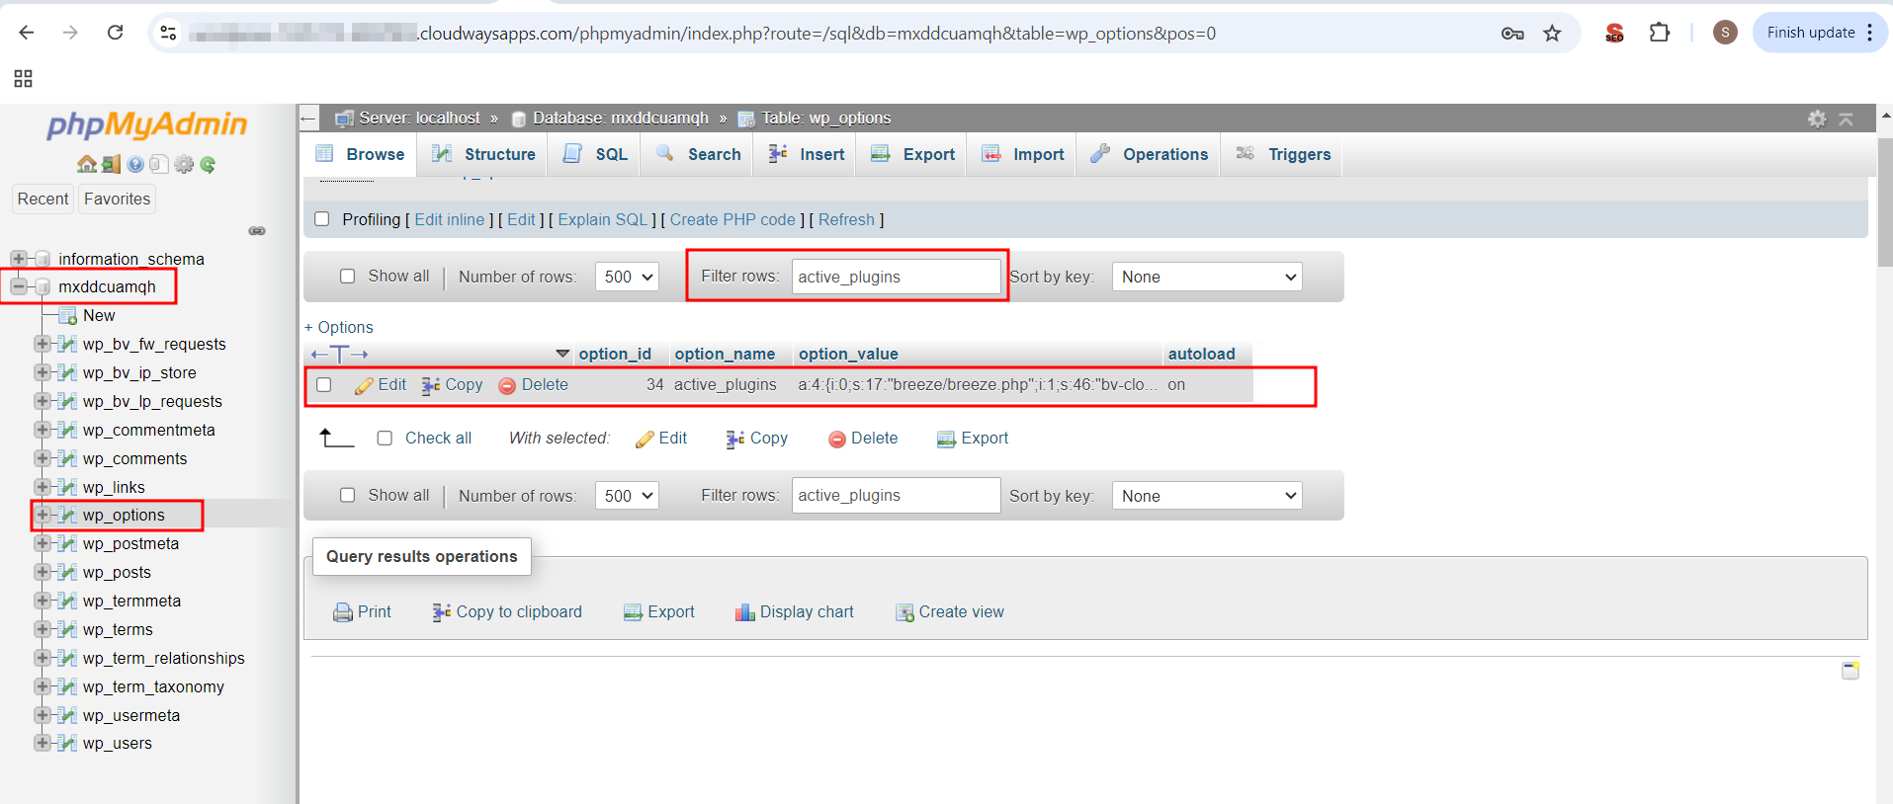
Task: Open the Chrome profile avatar
Action: 1725,33
